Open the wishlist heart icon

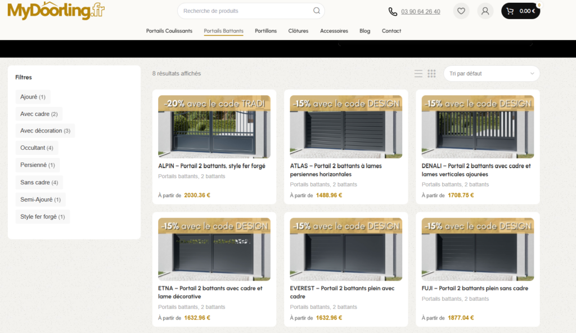461,11
